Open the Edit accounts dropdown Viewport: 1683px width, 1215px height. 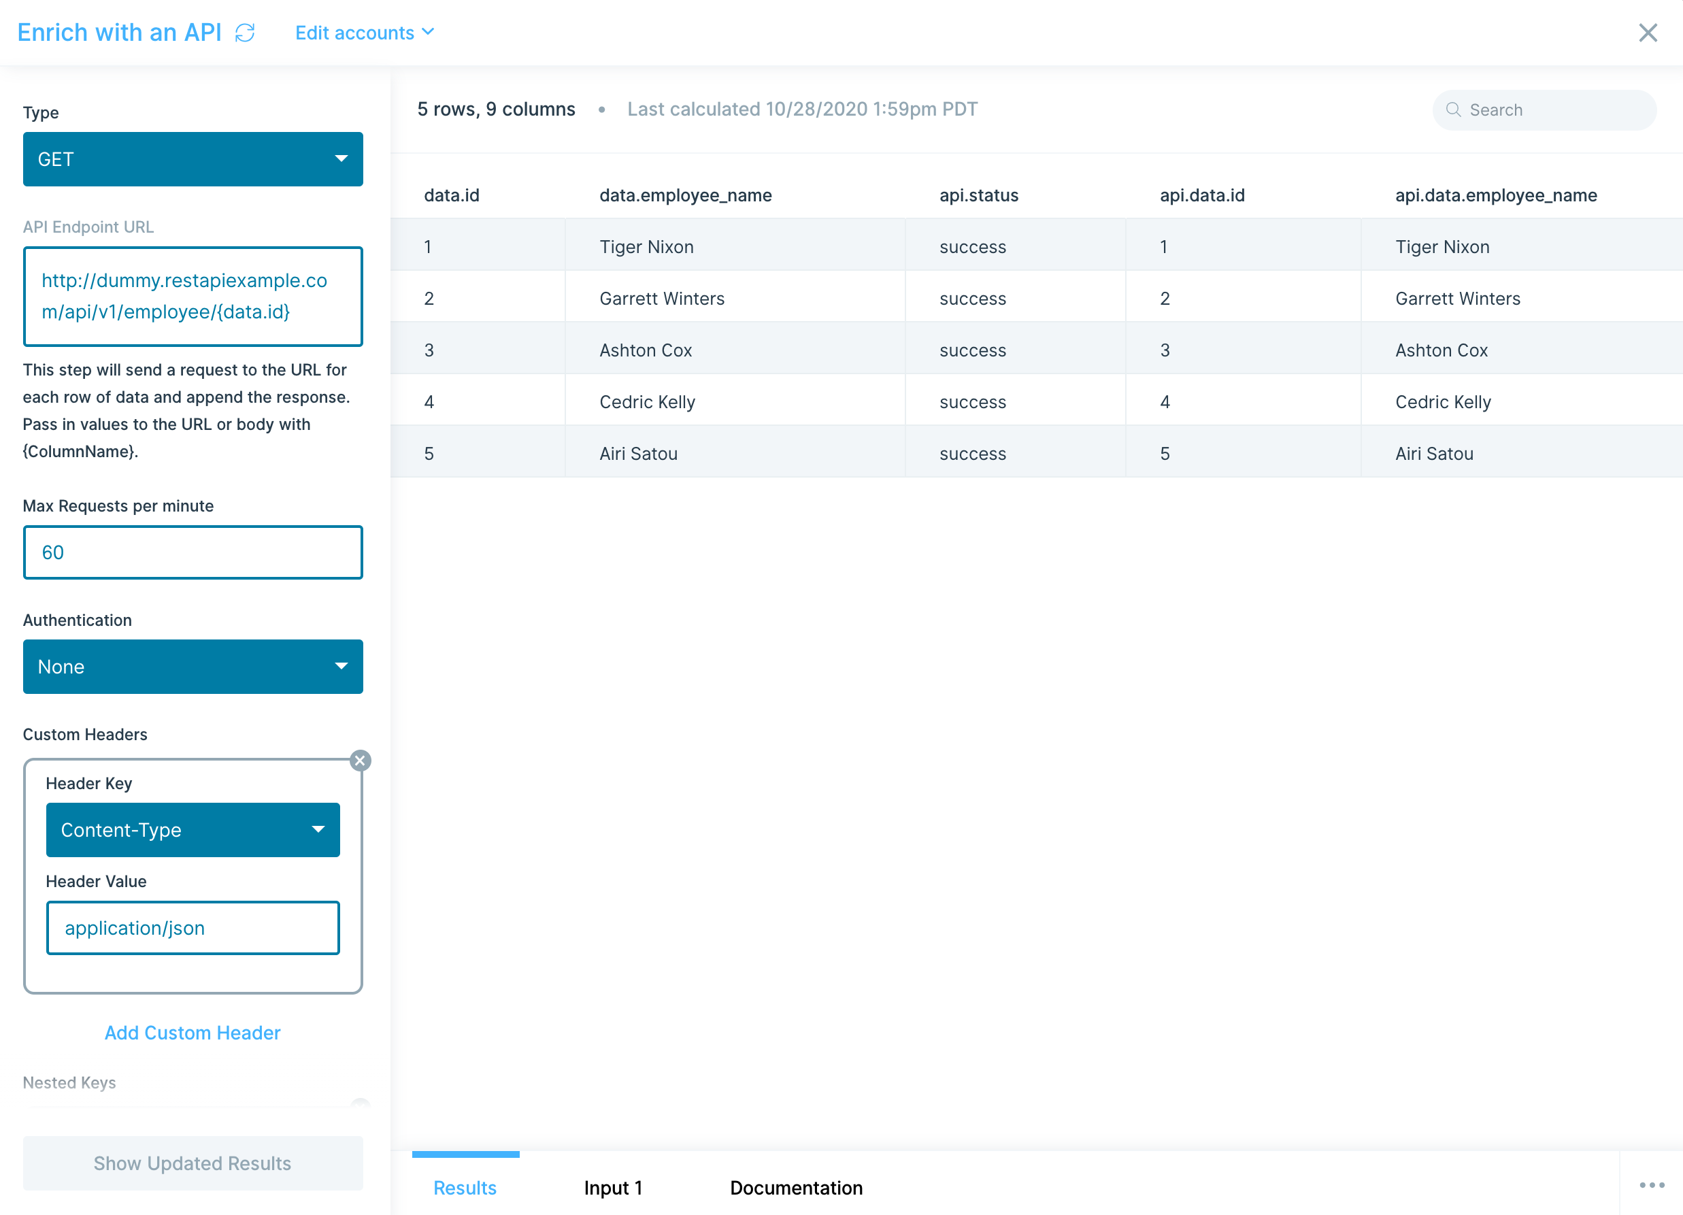pos(365,33)
